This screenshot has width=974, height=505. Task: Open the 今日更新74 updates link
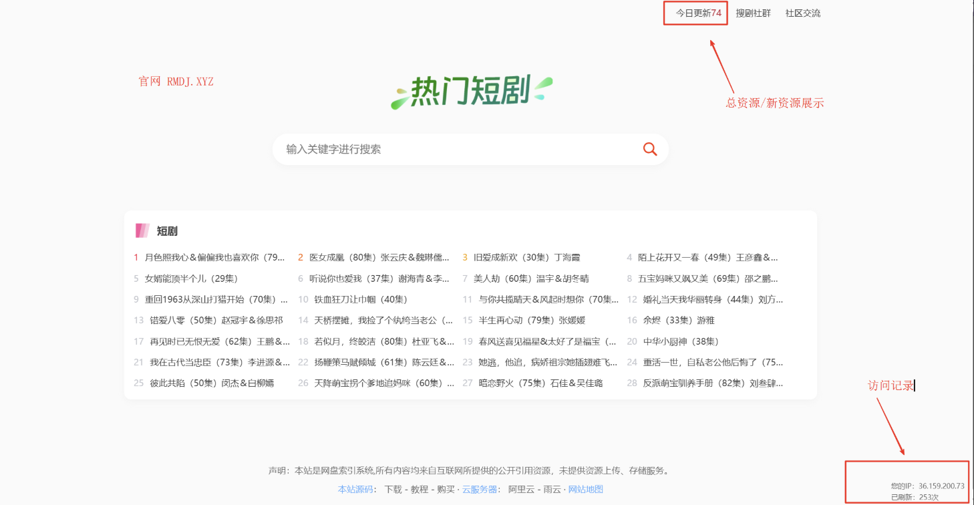(695, 13)
